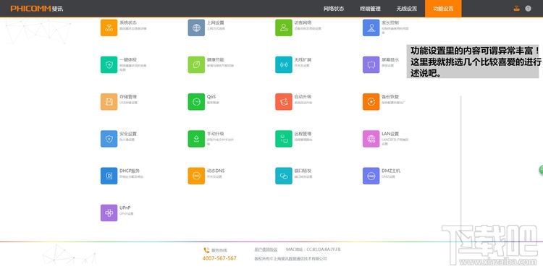Select the highlighted 功能设置 tab

[x=443, y=9]
